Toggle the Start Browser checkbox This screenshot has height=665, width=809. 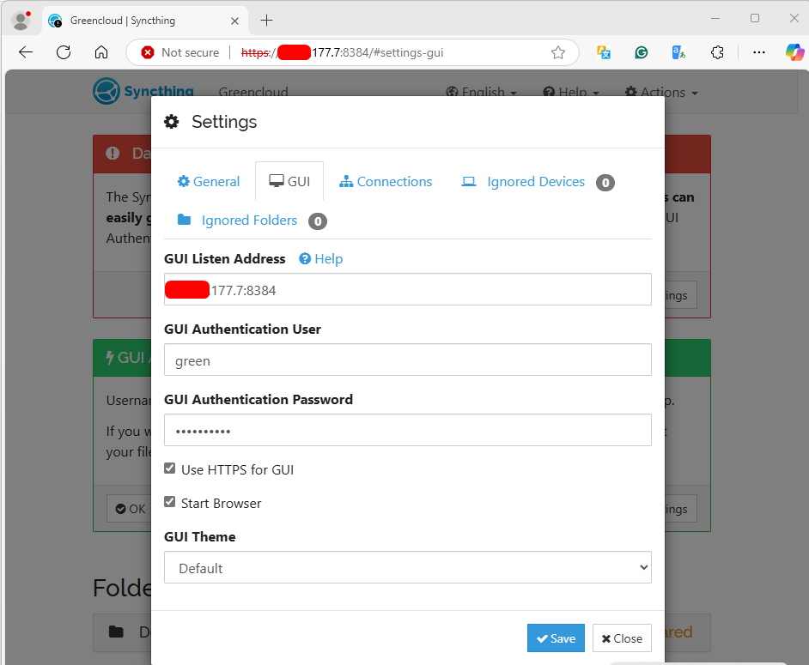[170, 502]
